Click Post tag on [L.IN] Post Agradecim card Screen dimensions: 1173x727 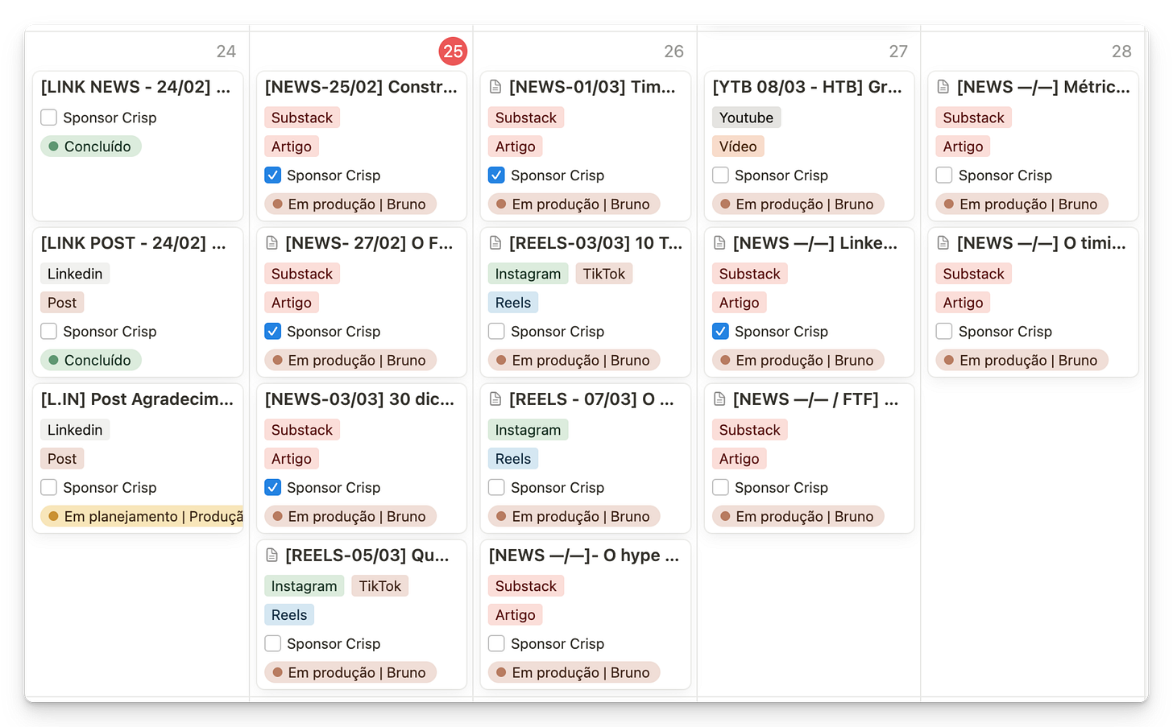[x=62, y=459]
